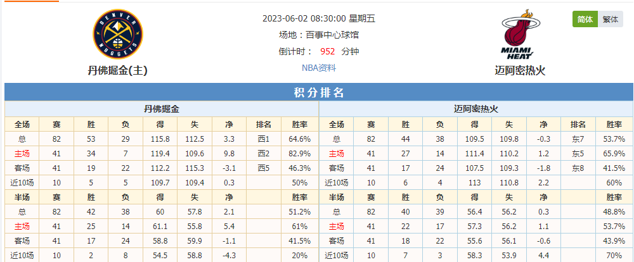Click Heat 排名 column header
The height and width of the screenshot is (262, 634).
click(x=578, y=124)
